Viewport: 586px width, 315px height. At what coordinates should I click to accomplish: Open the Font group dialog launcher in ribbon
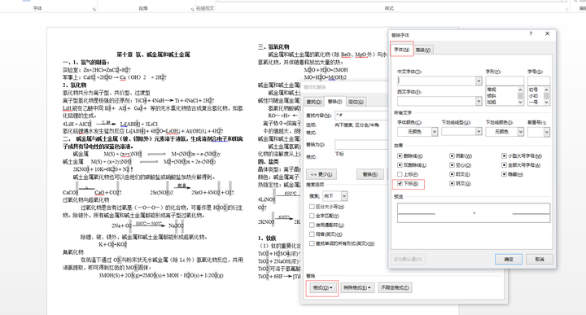pyautogui.click(x=94, y=9)
